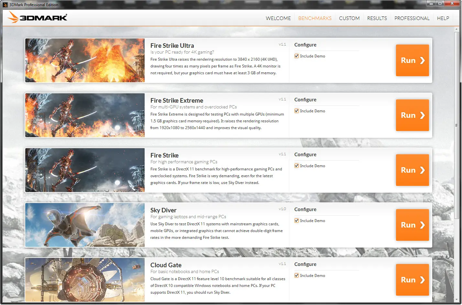Viewport: 462px width, 305px height.
Task: Toggle Include Demo for Fire Strike Ultra
Action: [x=297, y=56]
